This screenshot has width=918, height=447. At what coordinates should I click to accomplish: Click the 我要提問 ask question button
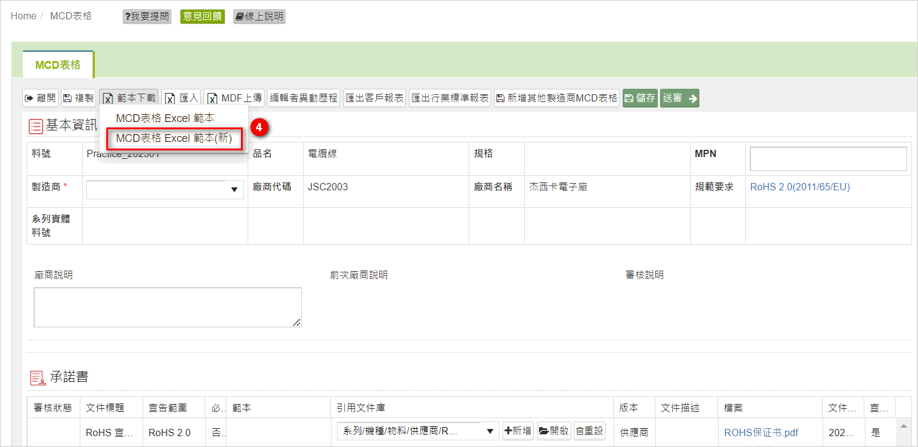[147, 16]
